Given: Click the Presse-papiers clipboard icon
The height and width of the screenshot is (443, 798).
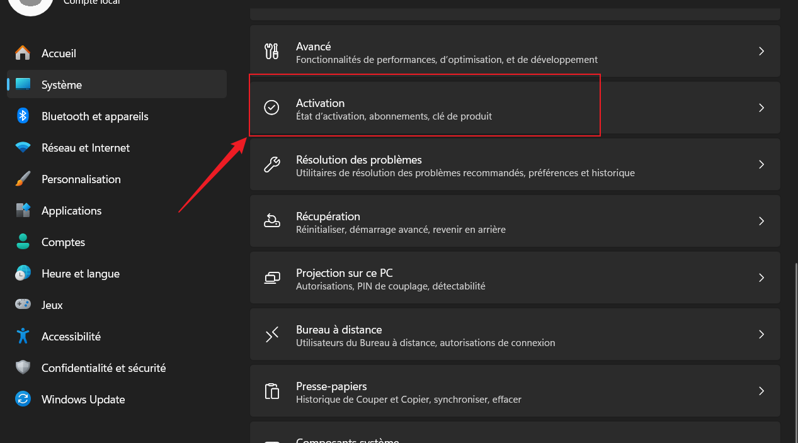Looking at the screenshot, I should point(271,391).
